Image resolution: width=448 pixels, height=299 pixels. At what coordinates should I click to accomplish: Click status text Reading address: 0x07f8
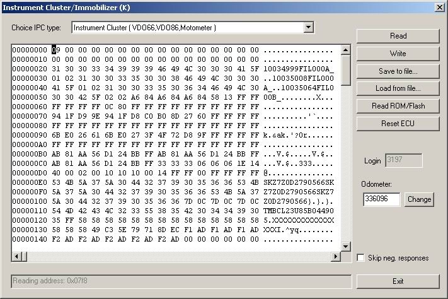pos(50,281)
